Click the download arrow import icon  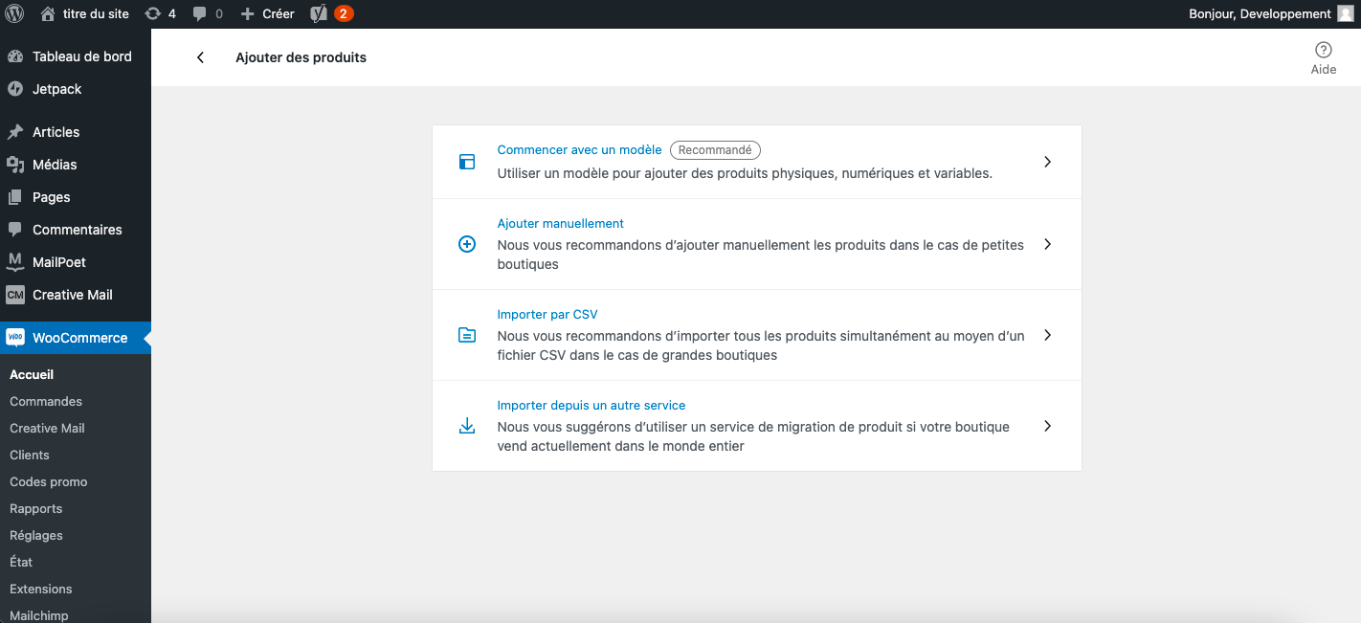tap(467, 426)
